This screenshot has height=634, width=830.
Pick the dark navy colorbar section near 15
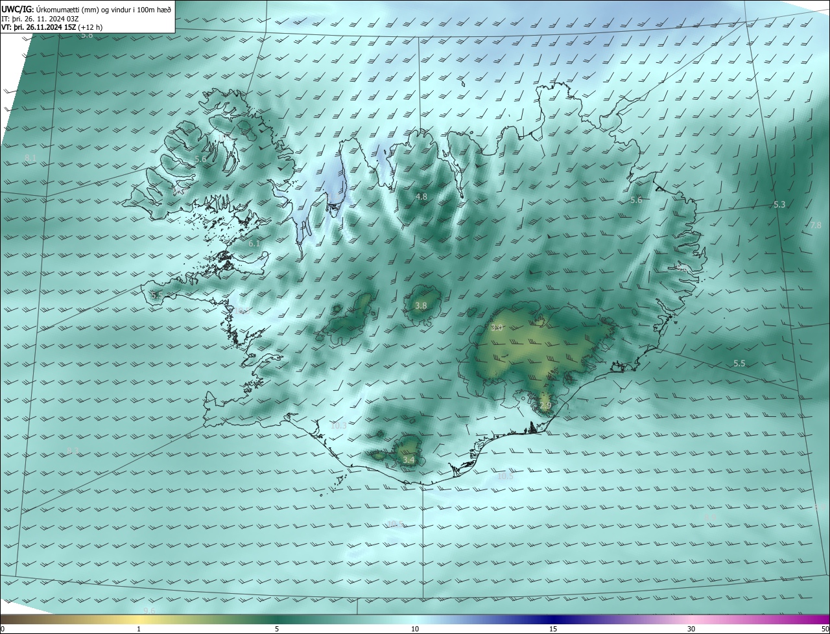coord(553,619)
